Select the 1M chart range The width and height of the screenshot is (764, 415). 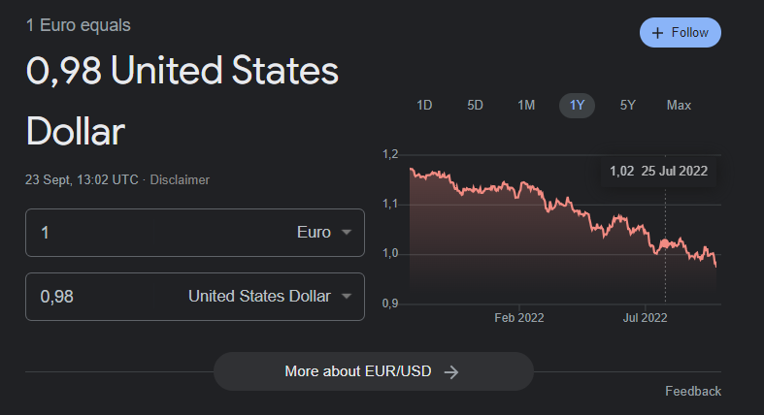pos(526,105)
